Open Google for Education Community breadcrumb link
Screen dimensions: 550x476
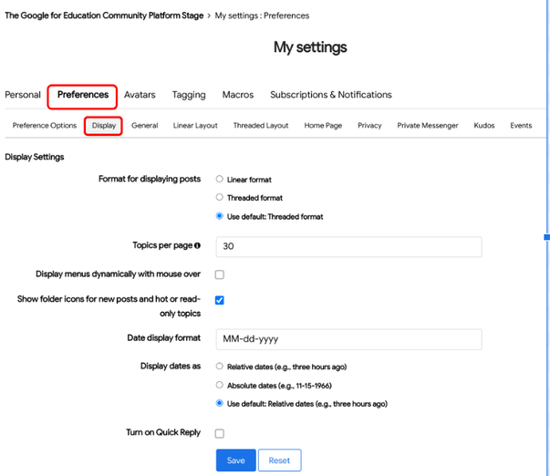click(x=103, y=16)
